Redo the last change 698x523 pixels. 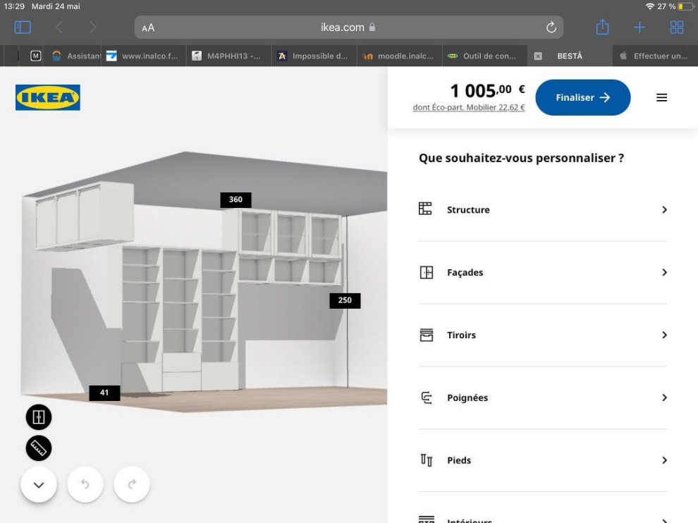[132, 485]
